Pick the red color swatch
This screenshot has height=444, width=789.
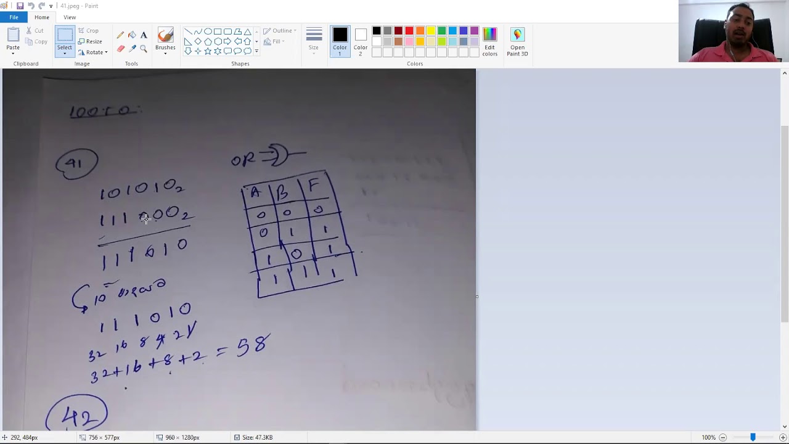click(x=409, y=31)
